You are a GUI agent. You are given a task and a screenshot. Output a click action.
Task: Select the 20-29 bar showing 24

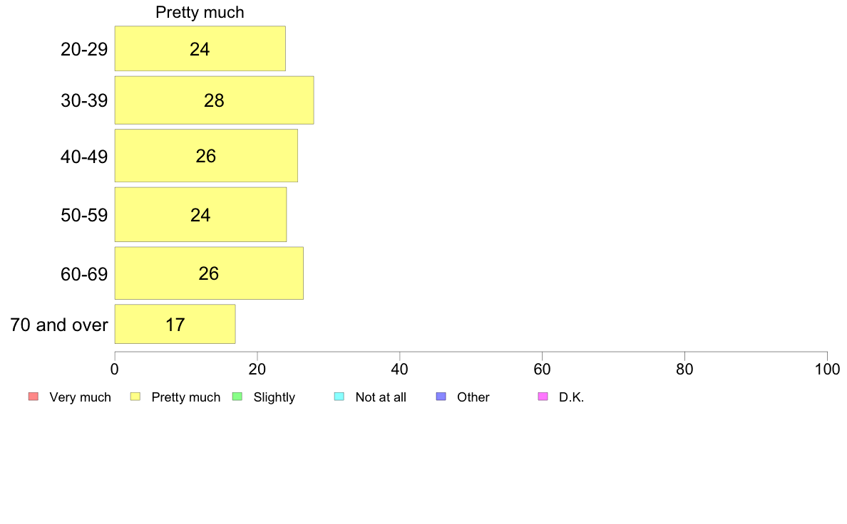[x=200, y=48]
